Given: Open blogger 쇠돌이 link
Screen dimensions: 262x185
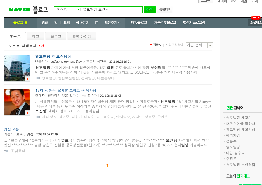Looking at the screenshot, I should 8,134.
